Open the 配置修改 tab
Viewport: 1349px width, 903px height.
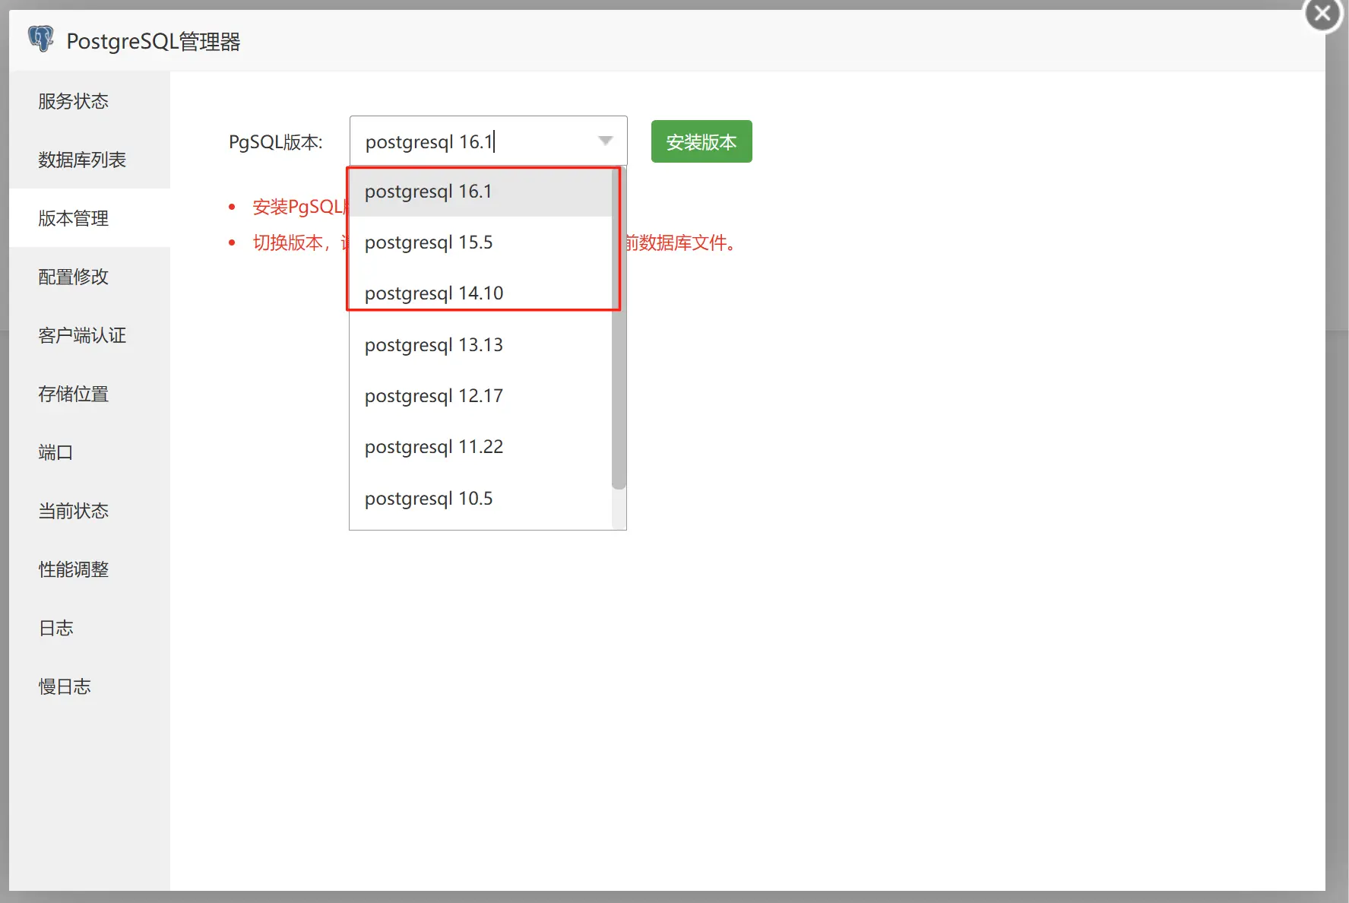[x=90, y=277]
